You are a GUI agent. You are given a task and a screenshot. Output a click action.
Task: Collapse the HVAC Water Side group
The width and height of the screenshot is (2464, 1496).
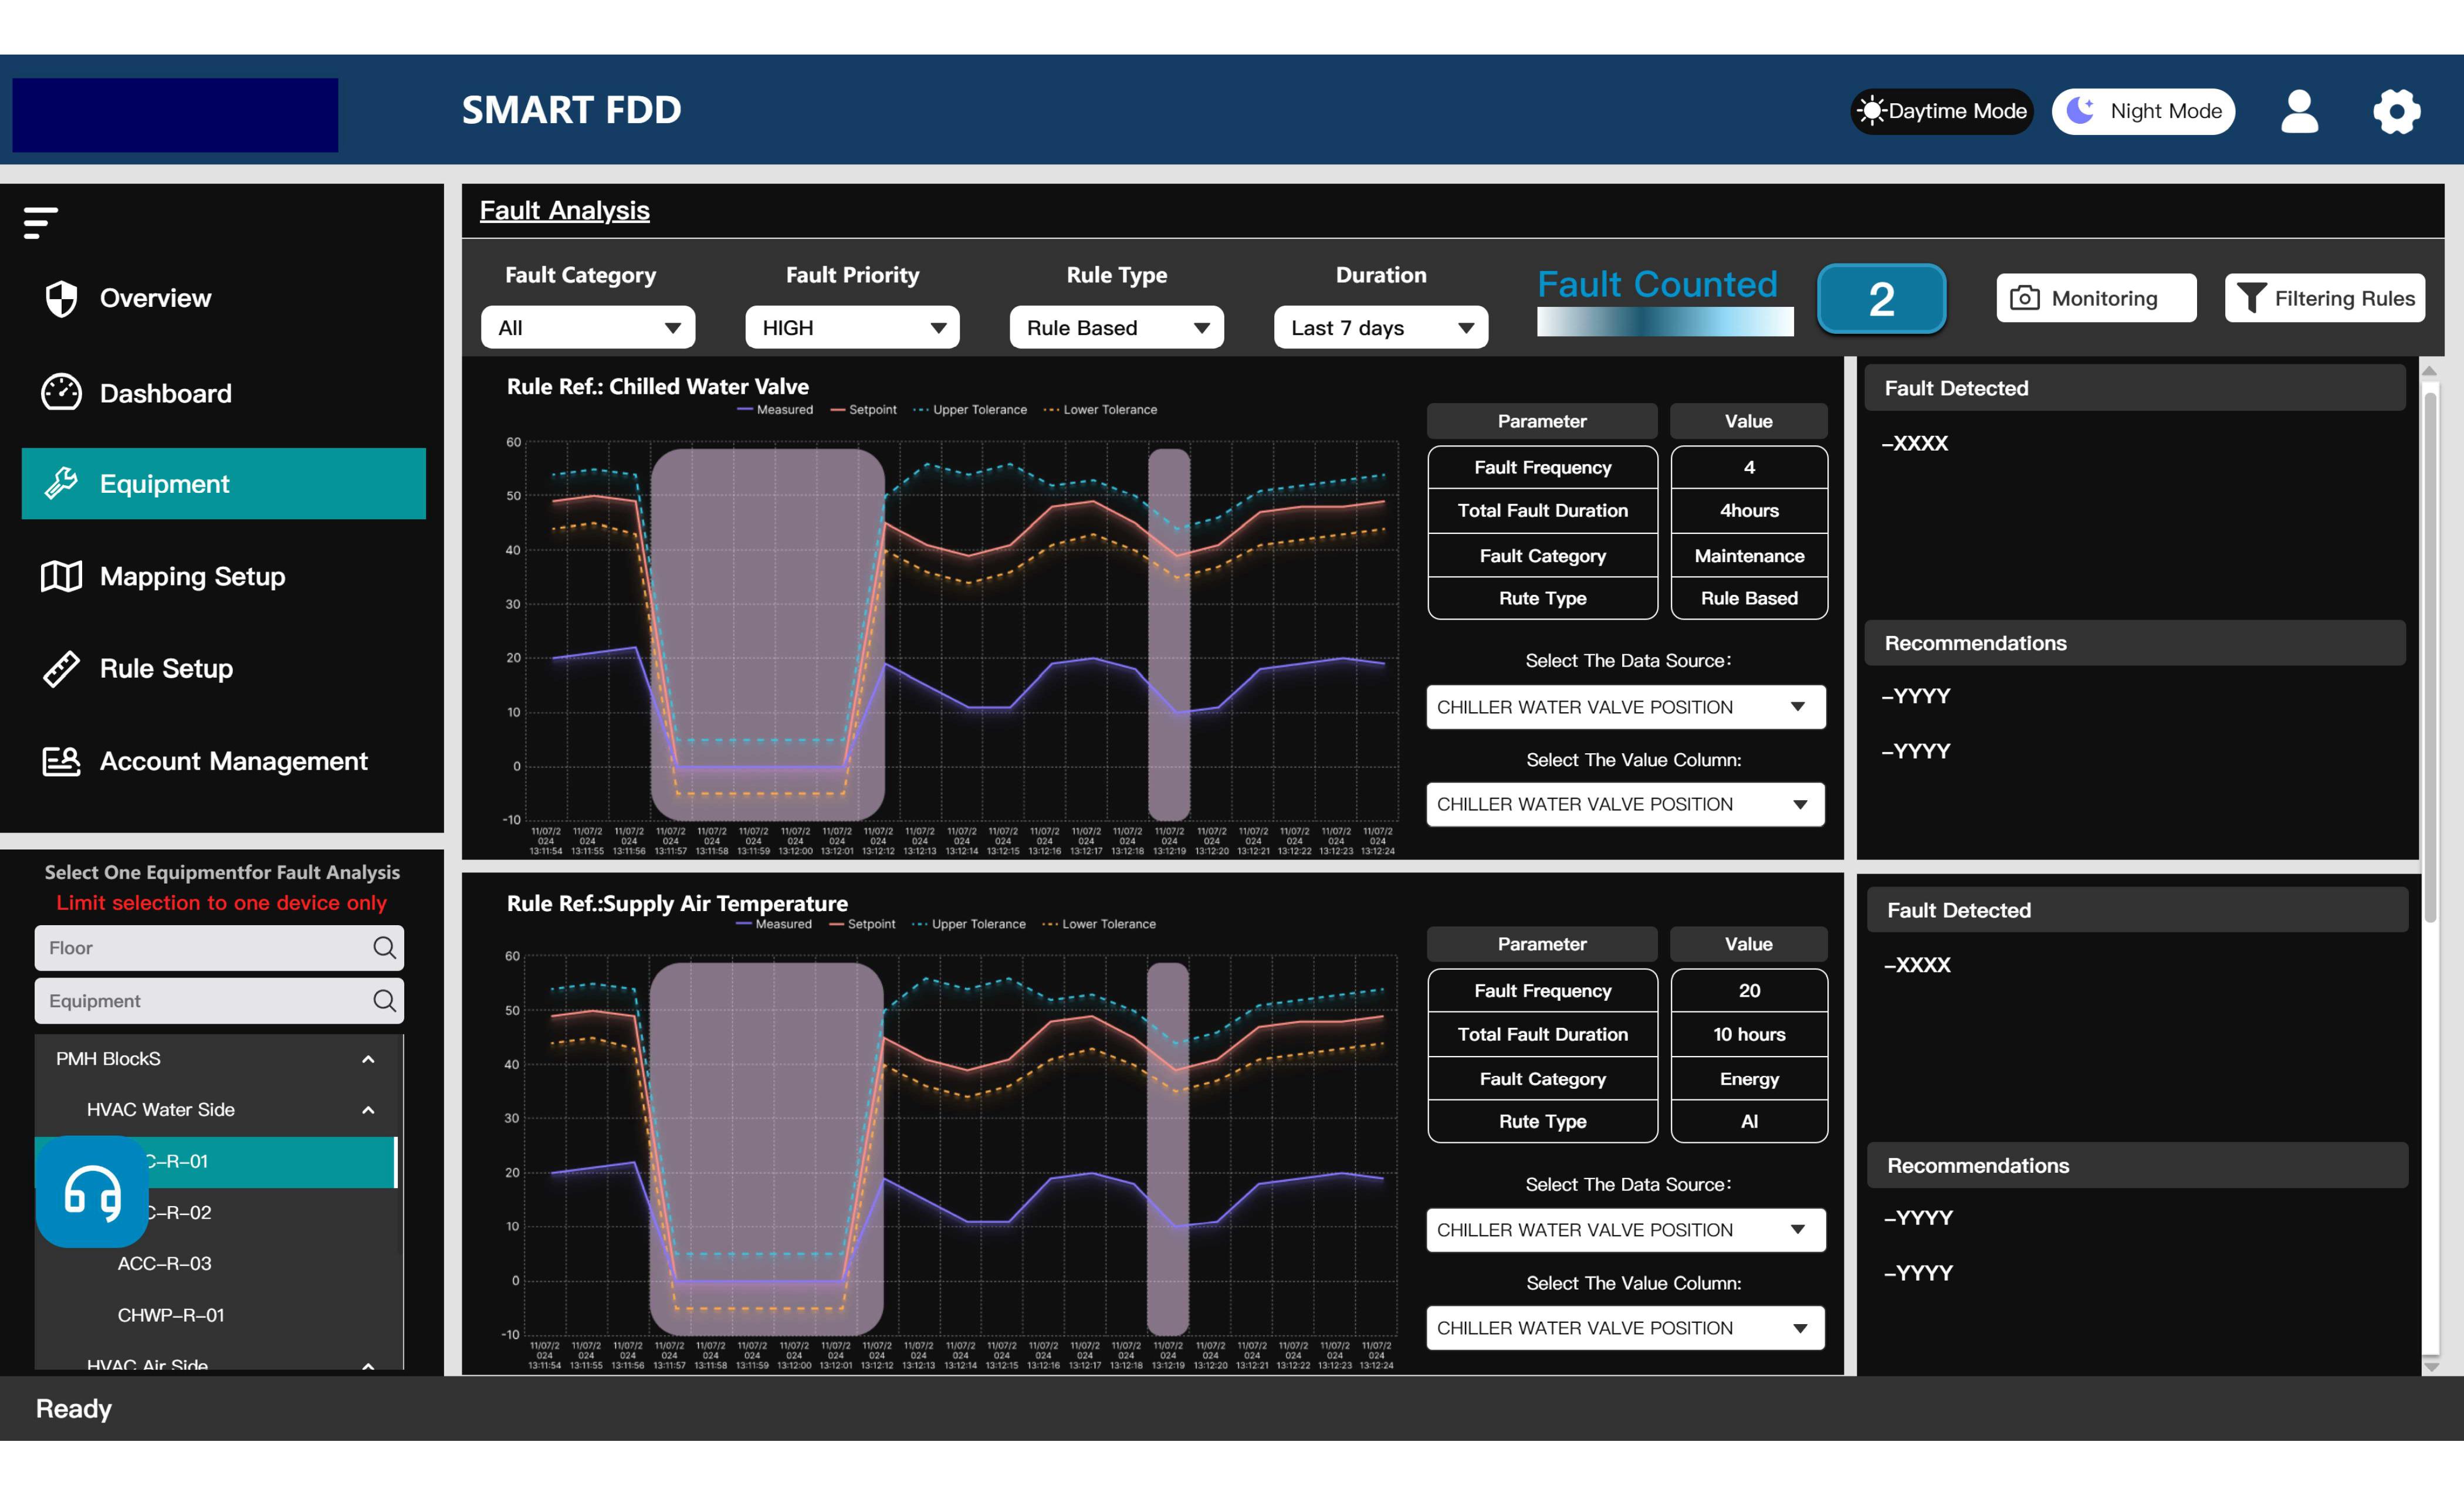tap(367, 1109)
